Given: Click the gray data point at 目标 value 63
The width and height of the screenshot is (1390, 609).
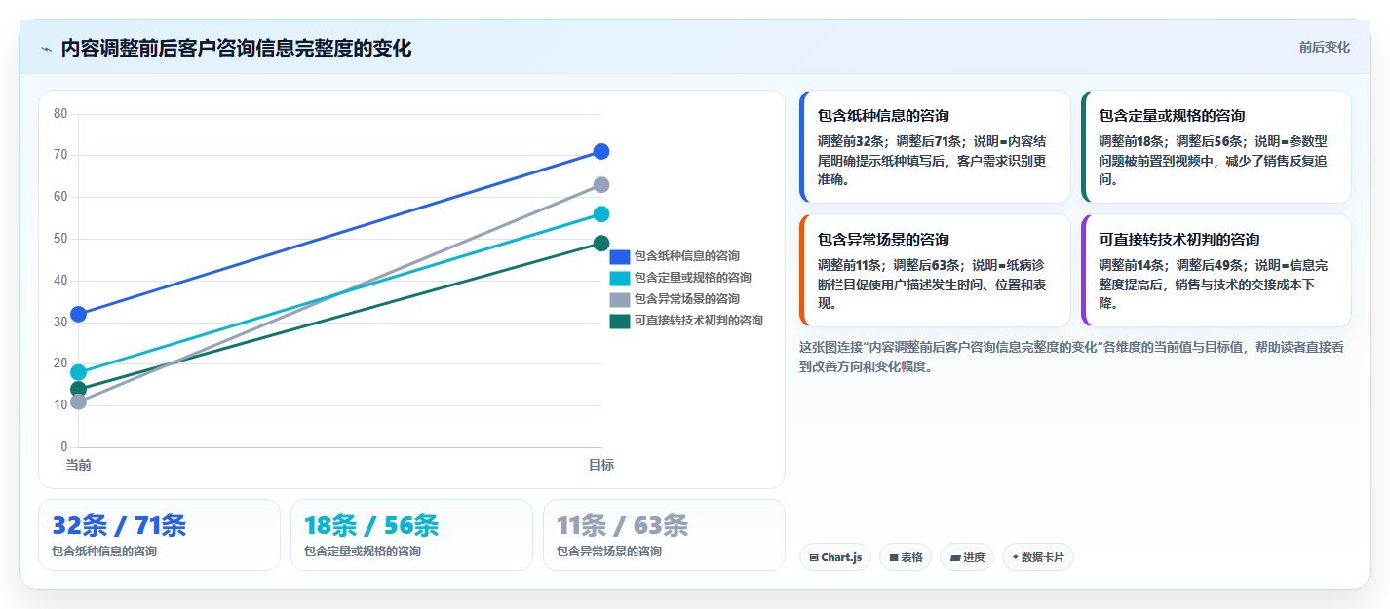Looking at the screenshot, I should point(601,185).
